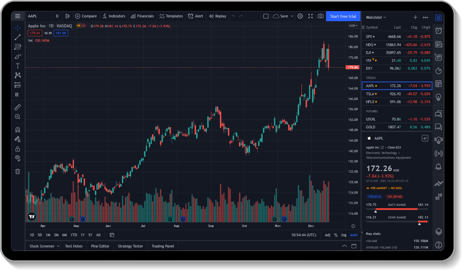Toggle lock all drawing tools
This screenshot has width=462, height=270.
click(x=18, y=149)
